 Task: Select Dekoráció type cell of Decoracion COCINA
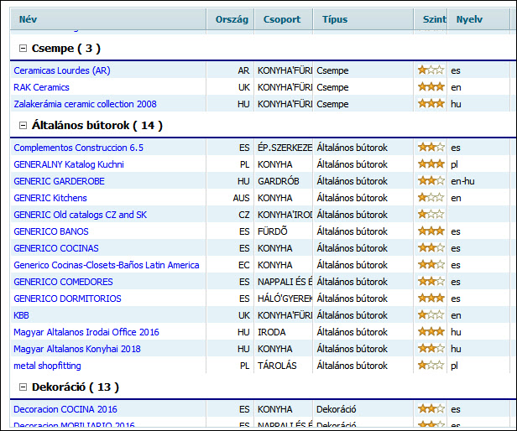click(363, 409)
